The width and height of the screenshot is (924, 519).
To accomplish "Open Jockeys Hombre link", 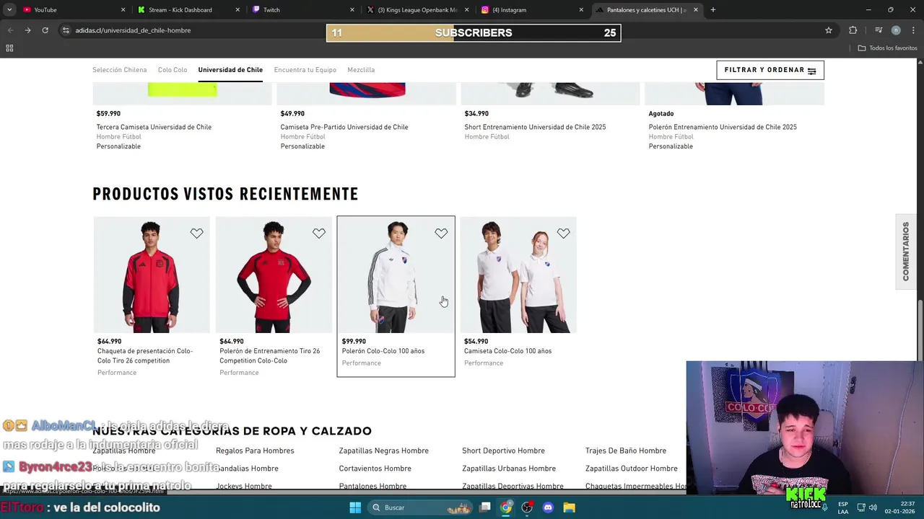I will pos(244,487).
